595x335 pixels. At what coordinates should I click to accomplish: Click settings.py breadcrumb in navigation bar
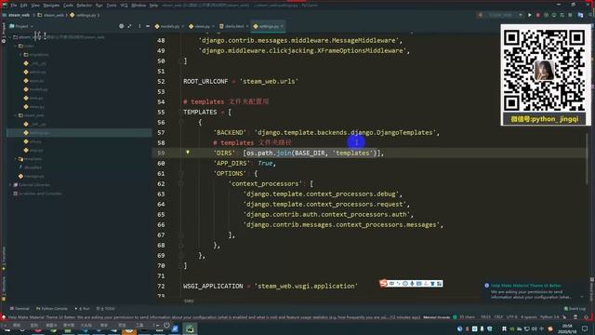point(85,15)
